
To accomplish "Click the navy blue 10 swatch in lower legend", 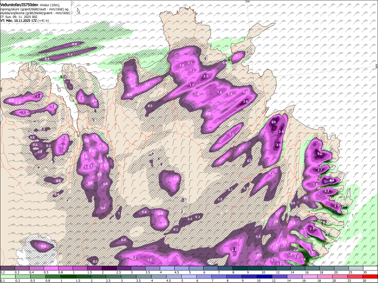I will click(x=264, y=276).
